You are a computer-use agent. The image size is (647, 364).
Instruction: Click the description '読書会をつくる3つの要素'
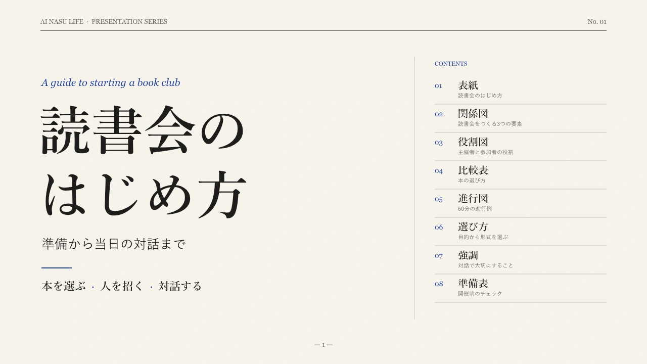[490, 124]
